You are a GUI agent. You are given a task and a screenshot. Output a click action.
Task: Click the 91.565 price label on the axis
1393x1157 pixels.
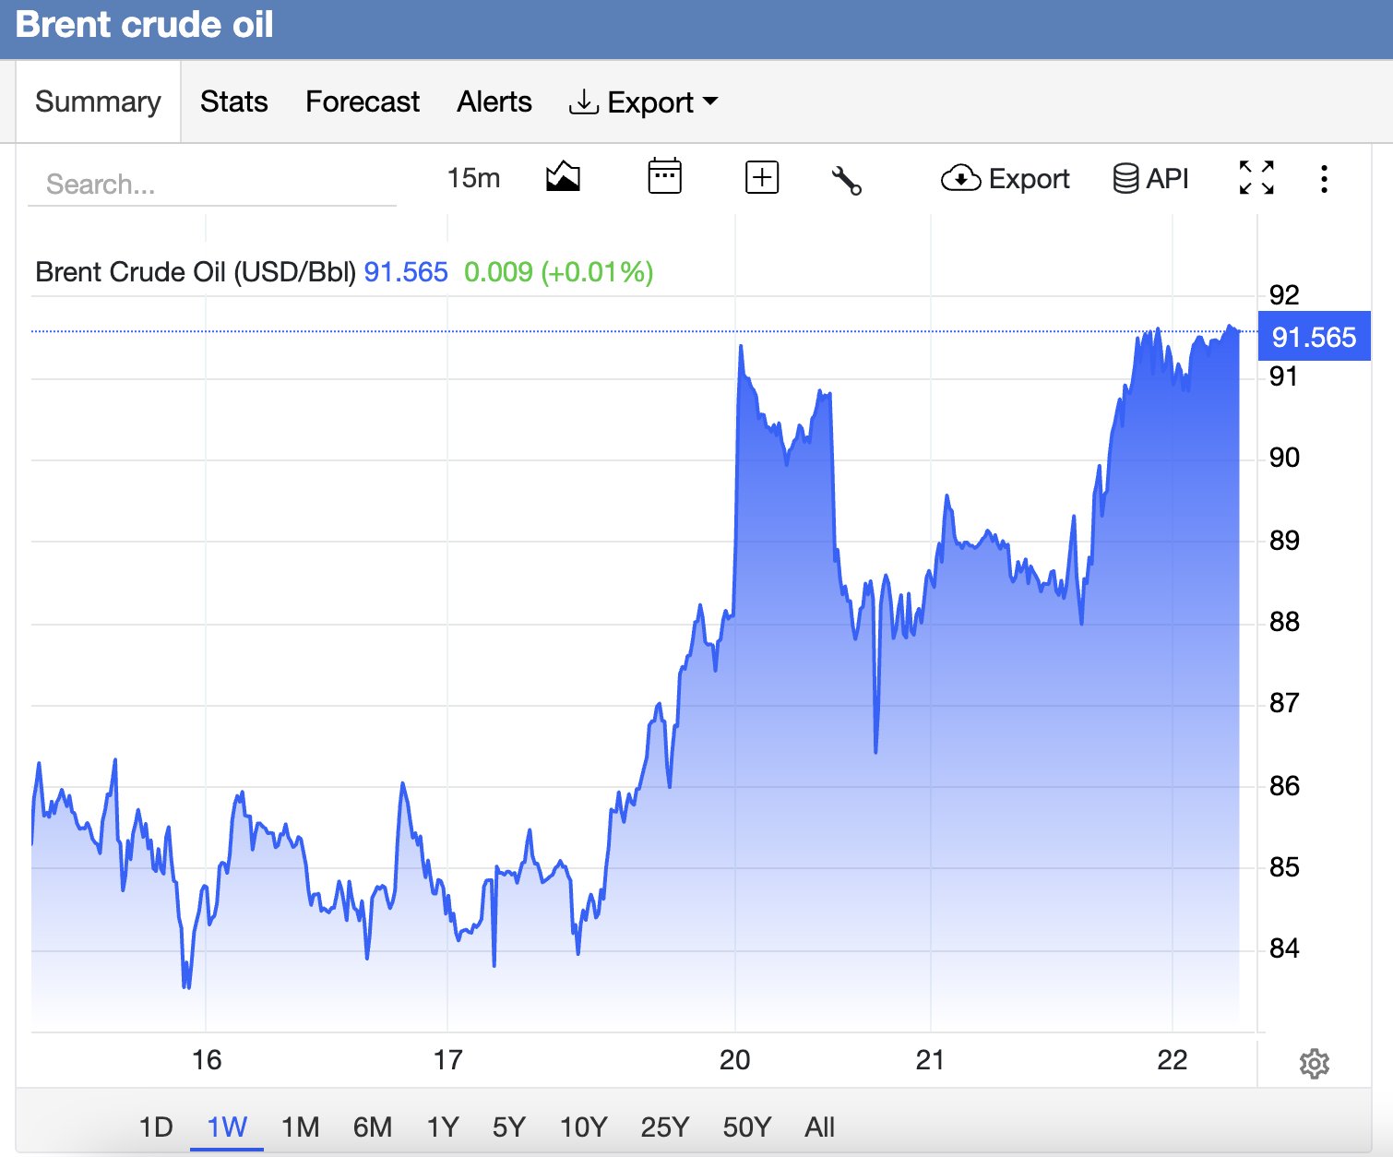point(1314,337)
